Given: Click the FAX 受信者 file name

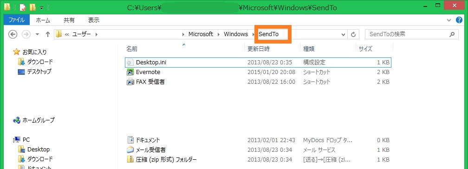Looking at the screenshot, I should 150,81.
